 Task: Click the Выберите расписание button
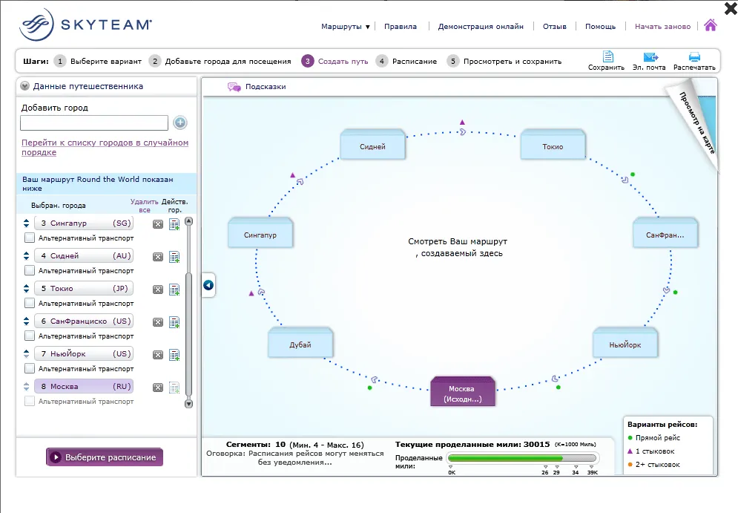pos(105,457)
